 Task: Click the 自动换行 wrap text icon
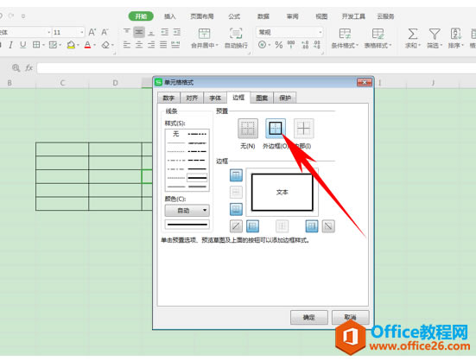(x=236, y=34)
